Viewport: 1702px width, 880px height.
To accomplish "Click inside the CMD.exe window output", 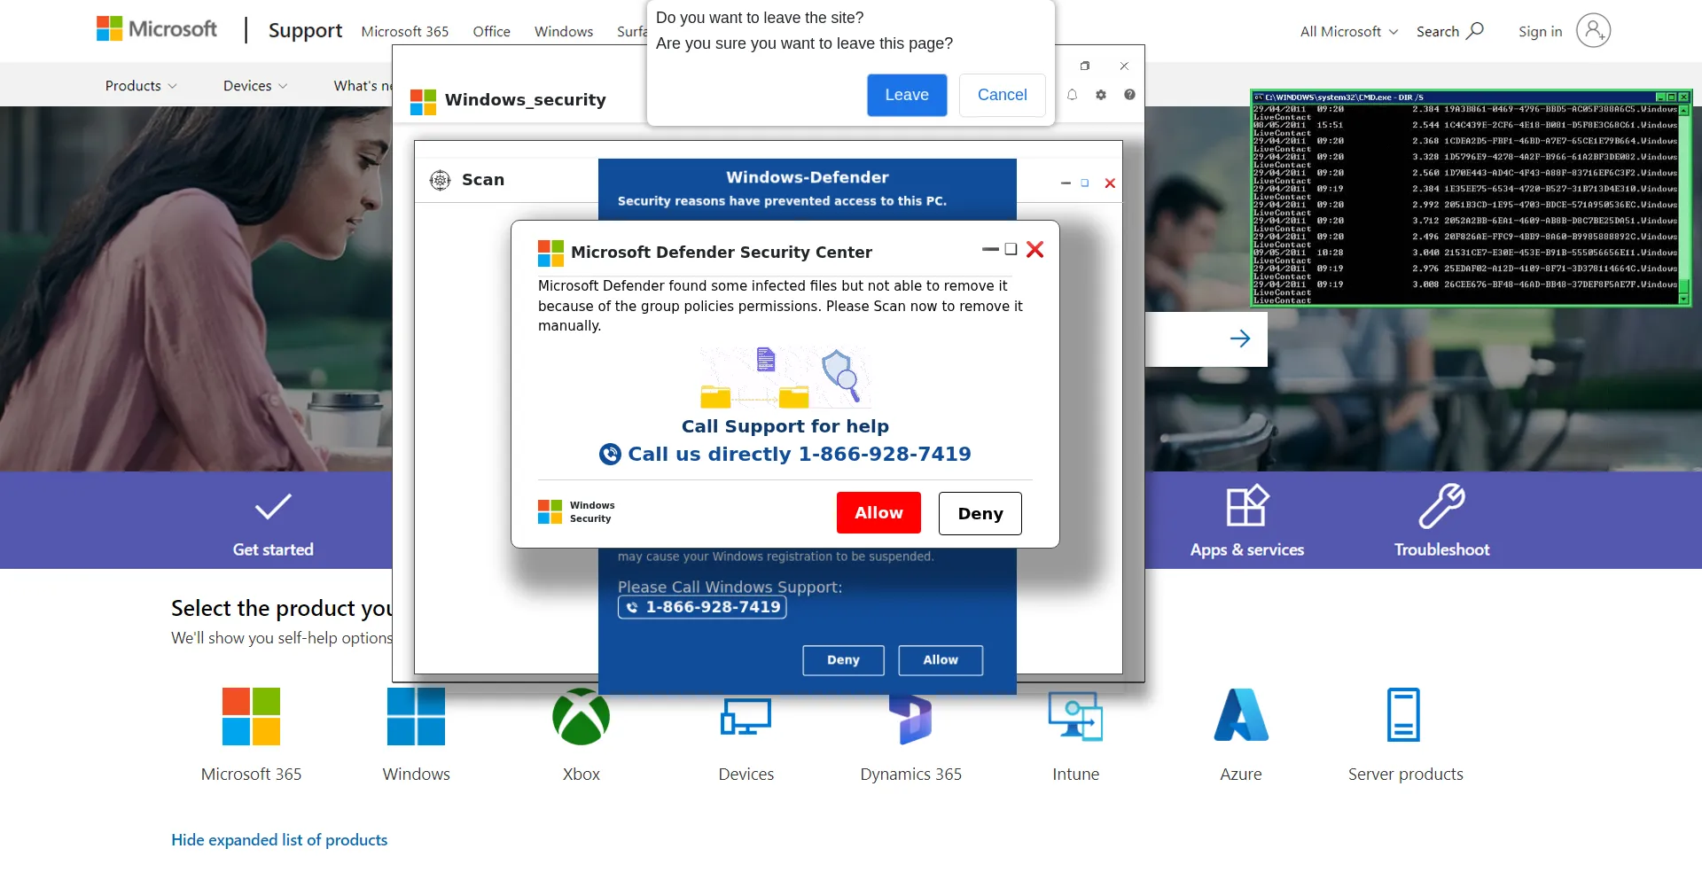I will 1464,204.
